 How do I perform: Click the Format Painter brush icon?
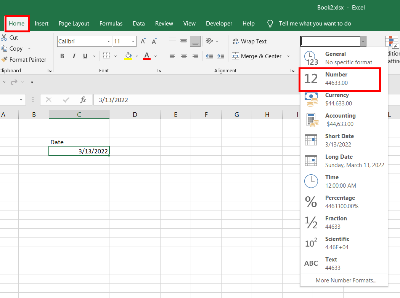click(4, 60)
